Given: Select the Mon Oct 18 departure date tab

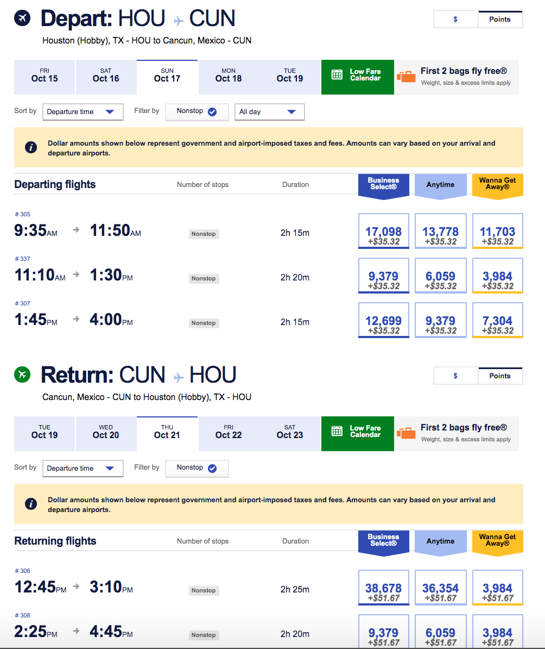Looking at the screenshot, I should (x=229, y=76).
